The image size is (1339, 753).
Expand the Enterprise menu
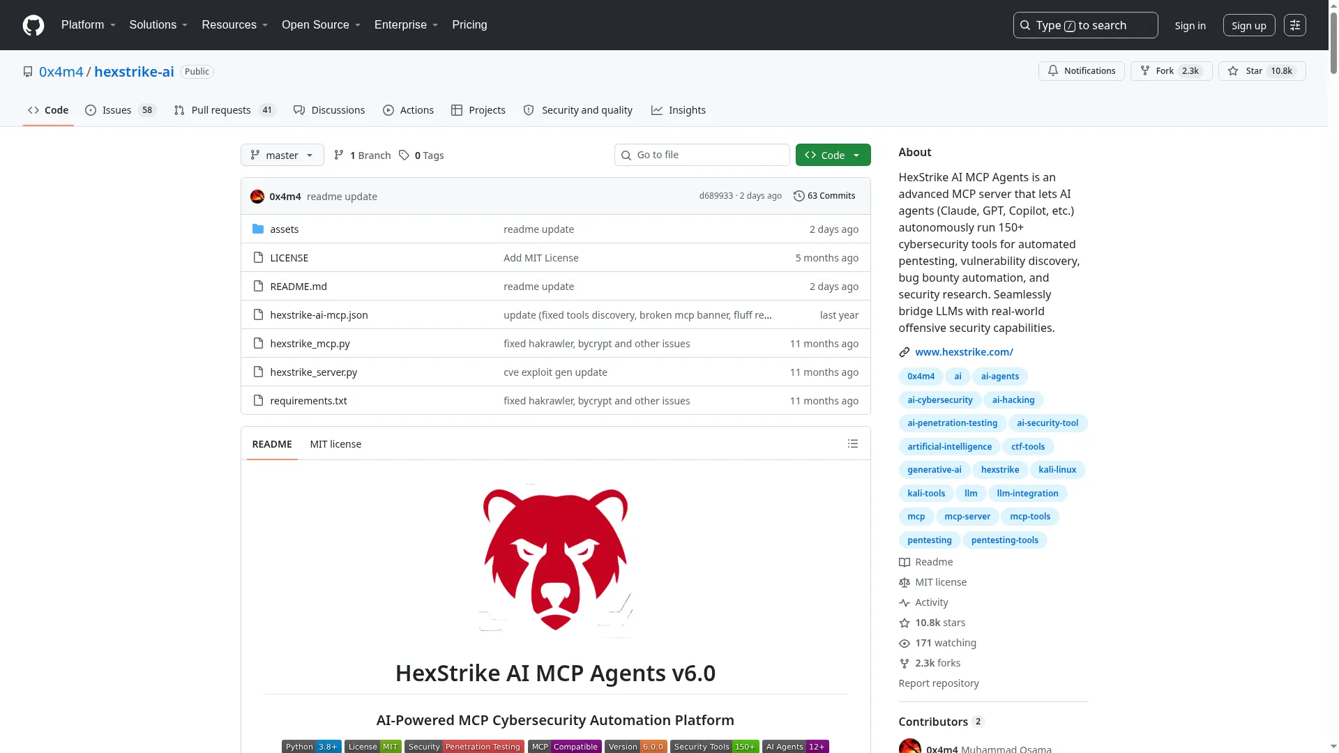pyautogui.click(x=406, y=25)
